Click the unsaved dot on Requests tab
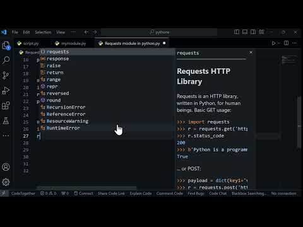Viewport: 303px width, 227px height. [164, 43]
